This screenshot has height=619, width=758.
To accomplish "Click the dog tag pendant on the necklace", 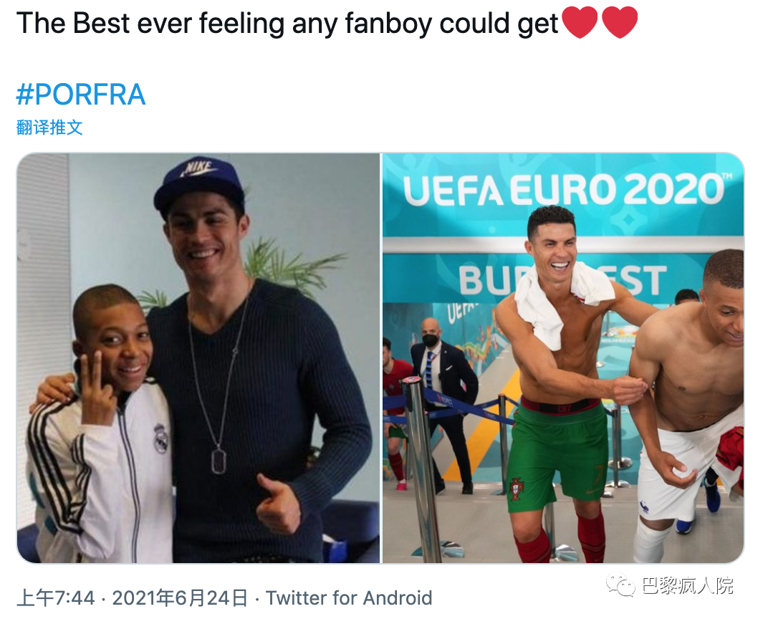I will [x=219, y=459].
